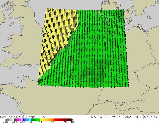Click the bright yellow swatch in the legend
The width and height of the screenshot is (159, 123).
pyautogui.click(x=41, y=120)
